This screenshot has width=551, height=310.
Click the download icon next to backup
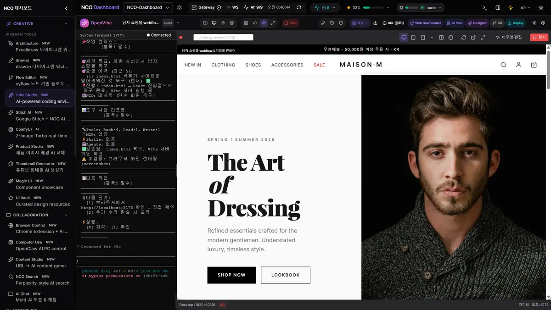tap(376, 23)
